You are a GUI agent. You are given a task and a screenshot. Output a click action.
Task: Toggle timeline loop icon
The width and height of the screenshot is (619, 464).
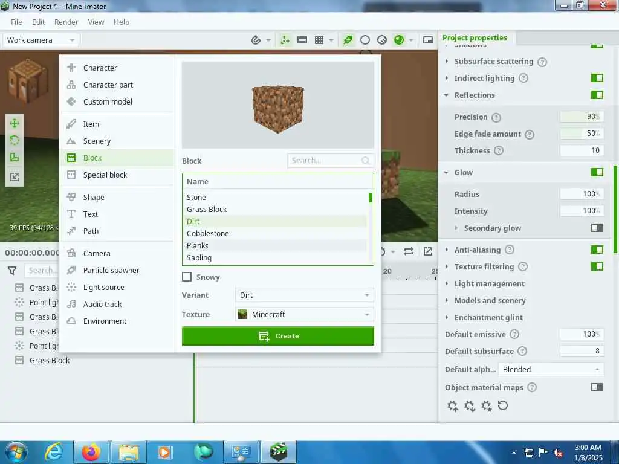[409, 251]
